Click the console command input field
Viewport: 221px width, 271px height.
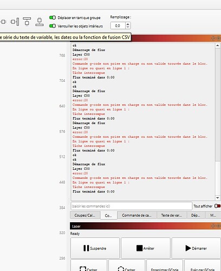132,206
